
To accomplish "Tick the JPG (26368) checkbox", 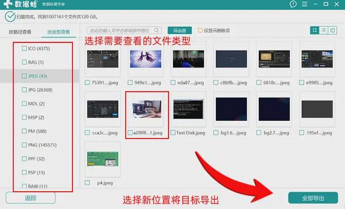I will tap(24, 90).
